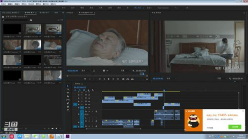Go to Out point in Source monitor
This screenshot has height=139, width=248.
coord(118,79)
